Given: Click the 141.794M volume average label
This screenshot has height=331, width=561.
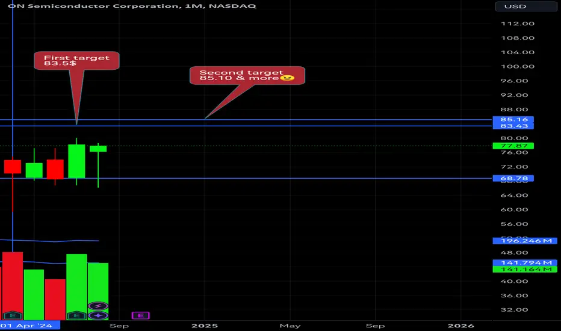Looking at the screenshot, I should pos(525,262).
